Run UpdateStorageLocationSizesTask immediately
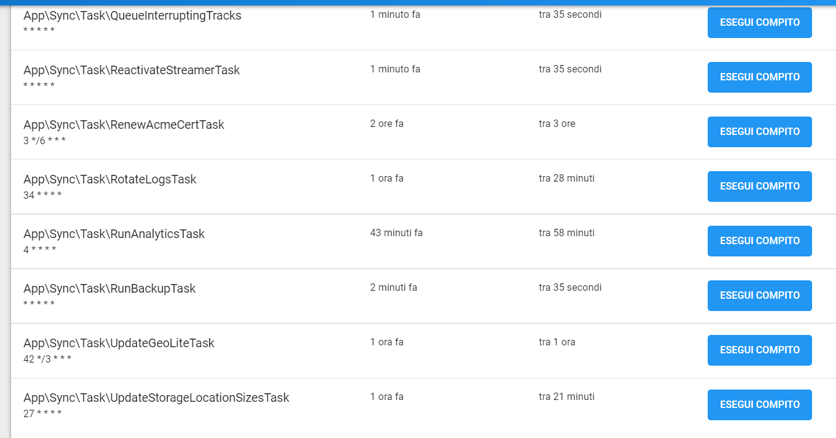This screenshot has width=836, height=438. tap(759, 404)
